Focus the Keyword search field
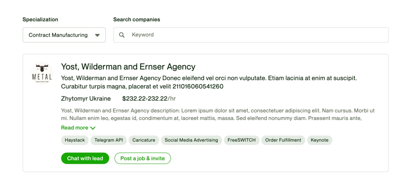The height and width of the screenshot is (178, 401). coord(251,35)
